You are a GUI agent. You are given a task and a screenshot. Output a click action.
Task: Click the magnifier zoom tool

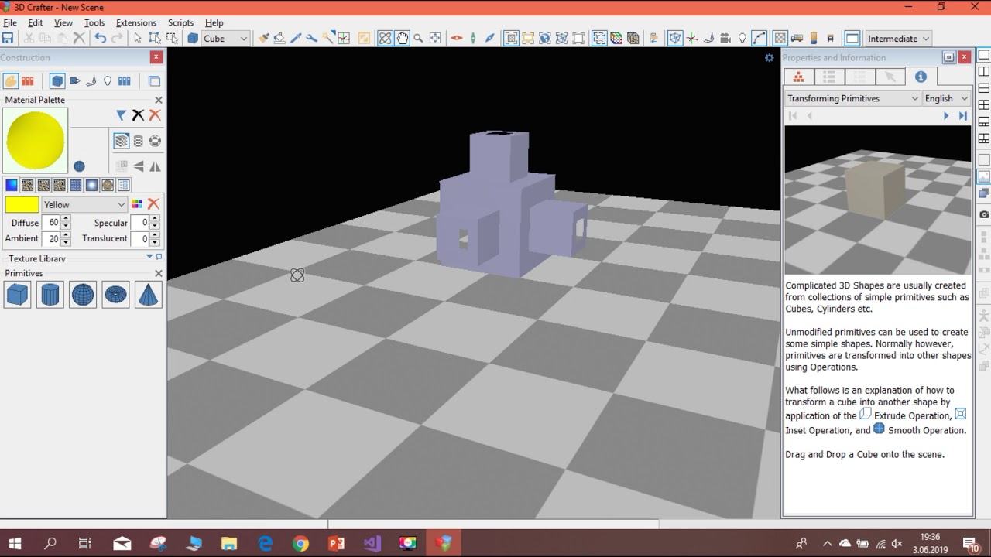(419, 38)
